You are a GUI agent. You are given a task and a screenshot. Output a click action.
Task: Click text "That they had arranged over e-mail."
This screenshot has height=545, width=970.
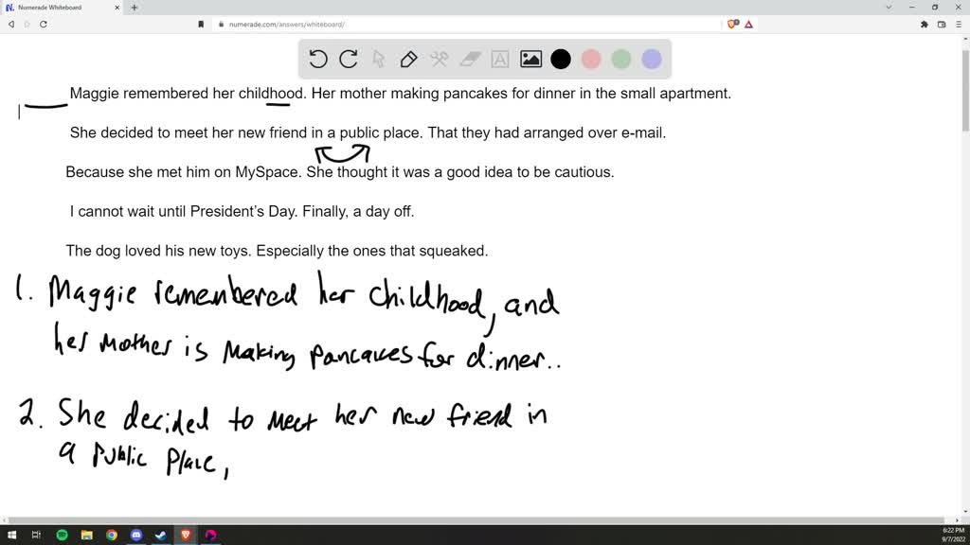pos(547,132)
